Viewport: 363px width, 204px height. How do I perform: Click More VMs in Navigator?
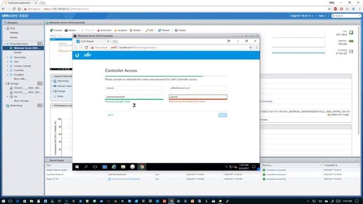20,79
